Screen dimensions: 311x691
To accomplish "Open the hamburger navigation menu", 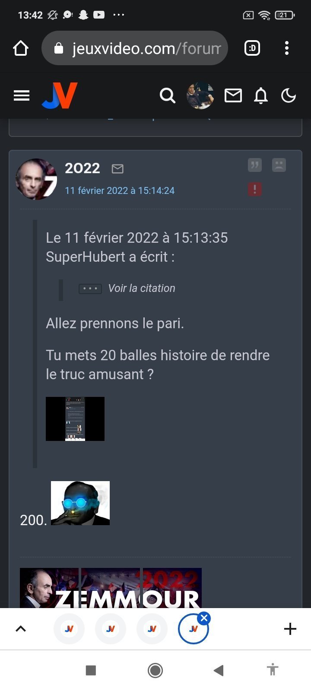I will coord(22,95).
